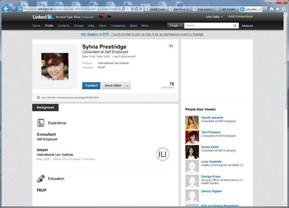Image resolution: width=289 pixels, height=208 pixels.
Task: Switch to the SAS® Custo... browser tab
Action: [156, 9]
